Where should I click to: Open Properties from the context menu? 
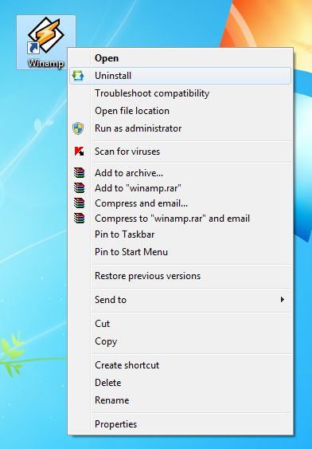(181, 423)
